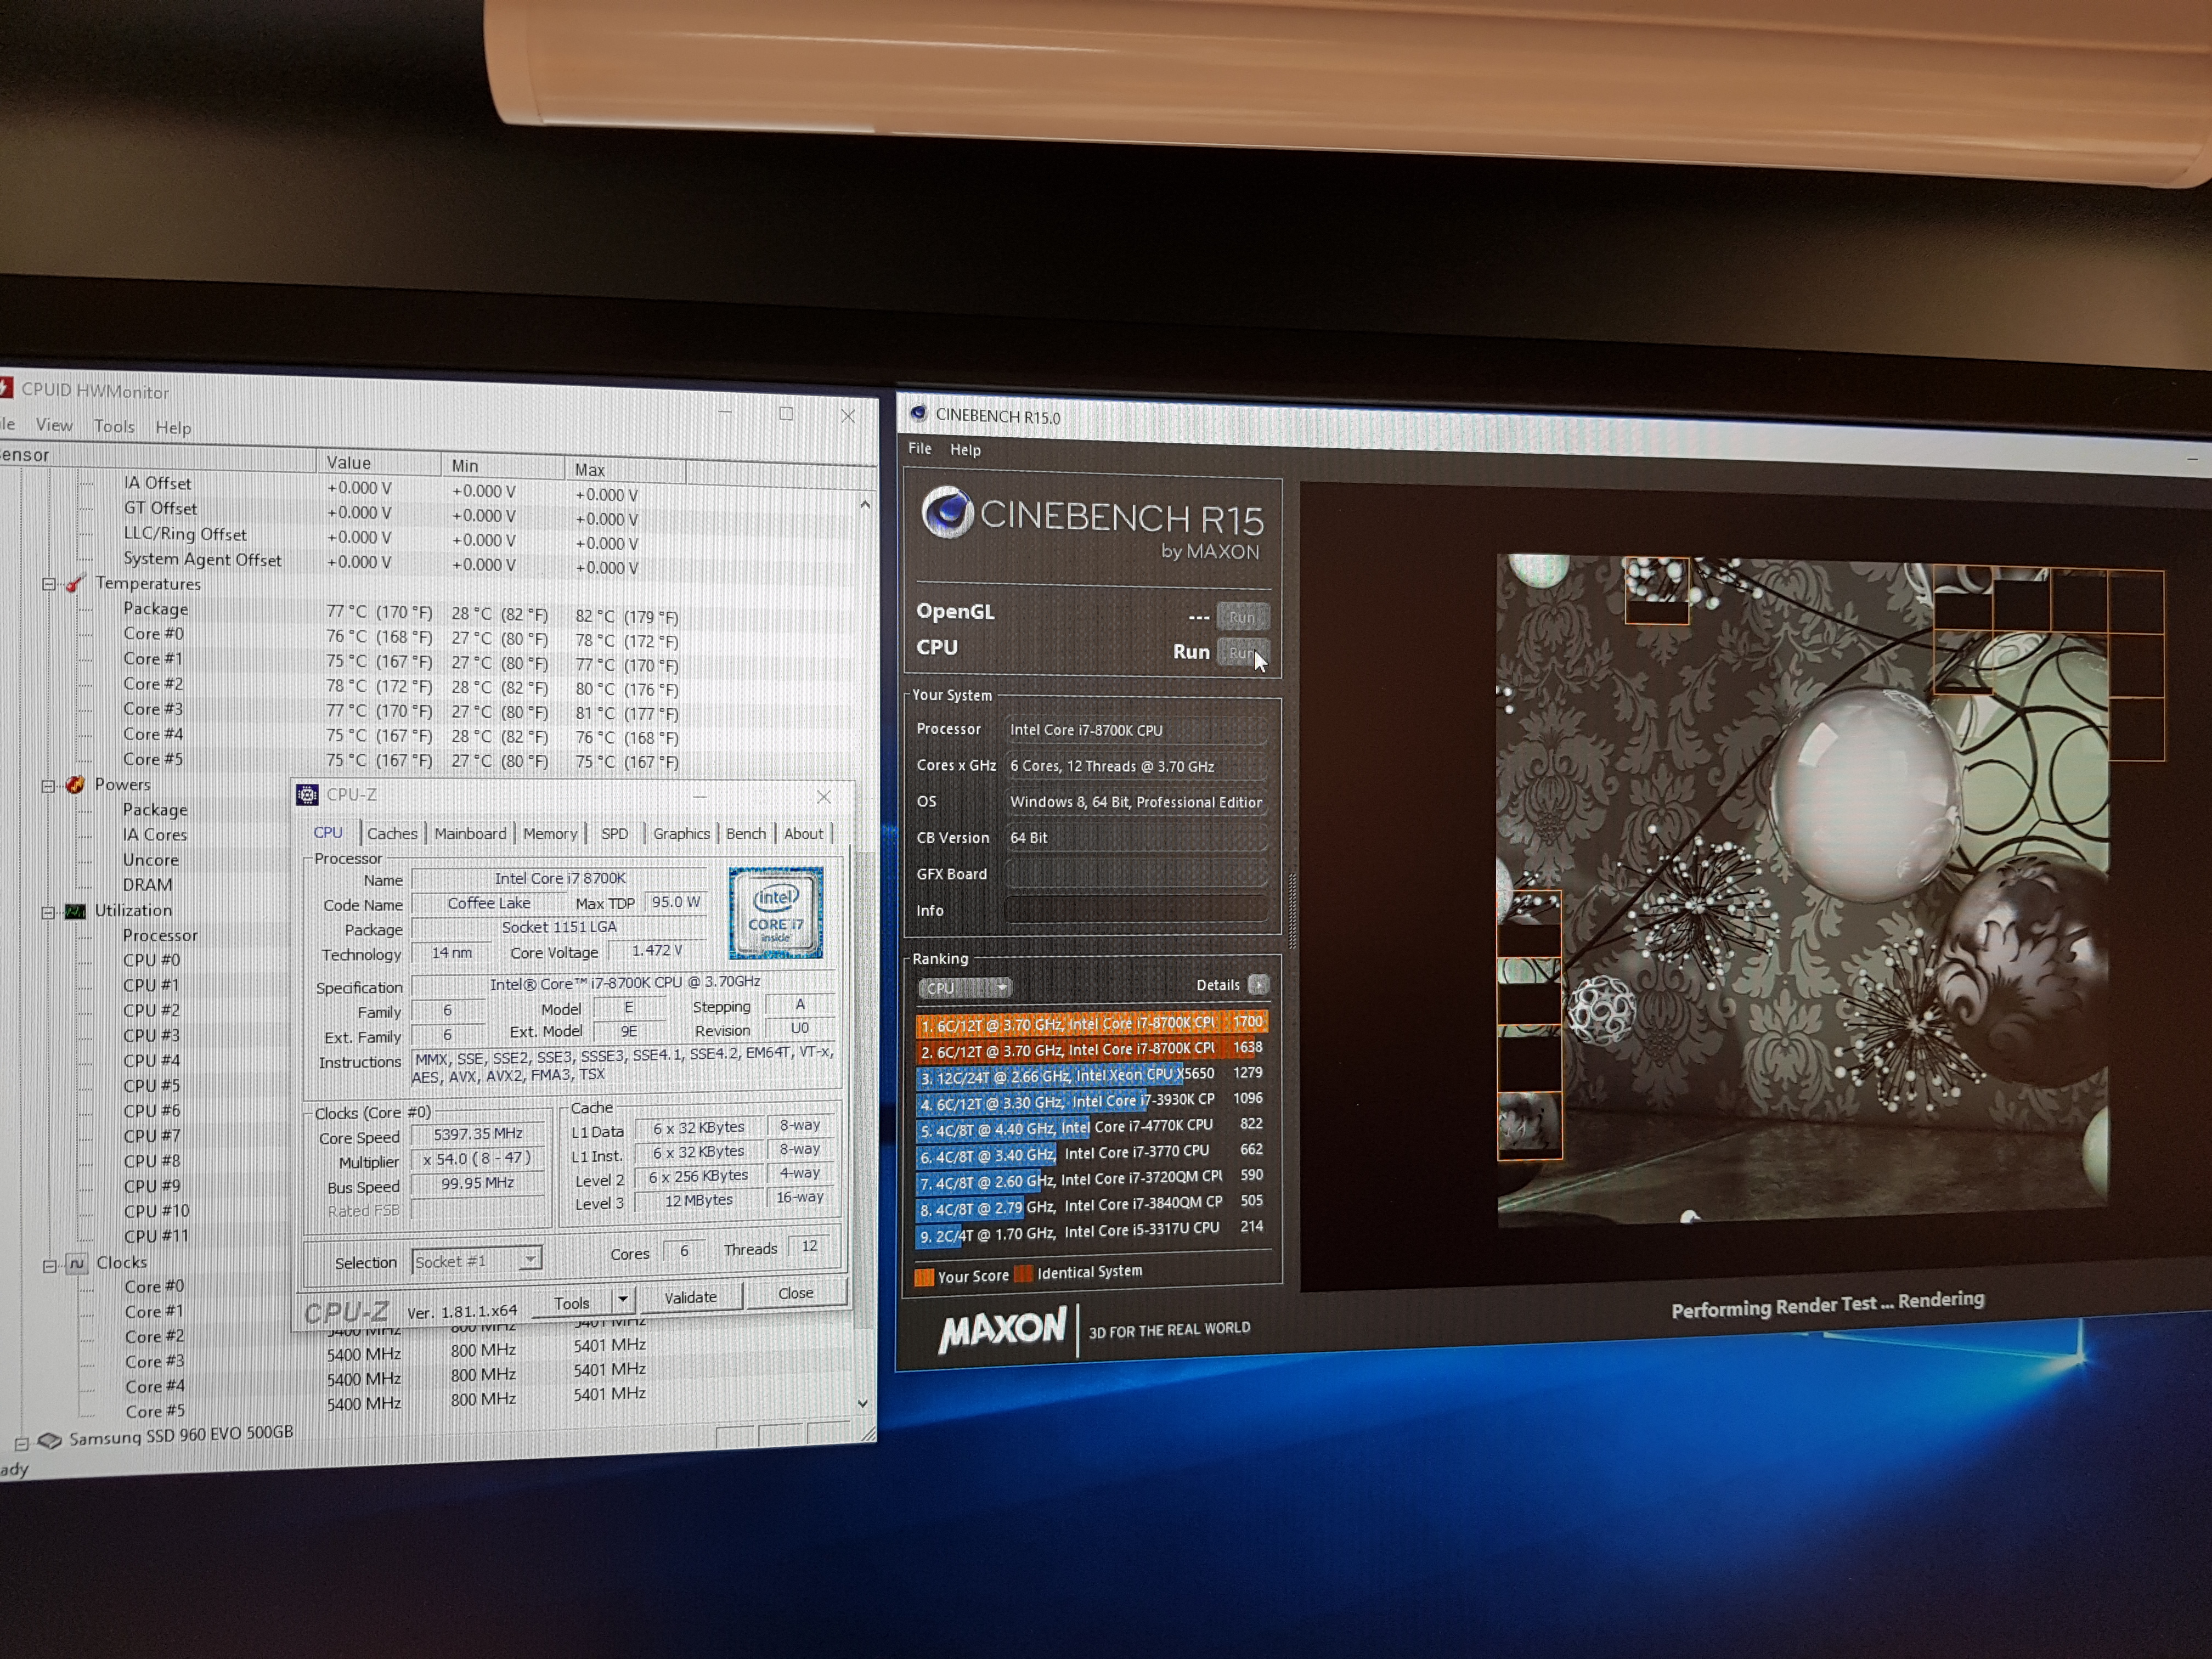Click the Value column header in HWMonitor

(378, 462)
